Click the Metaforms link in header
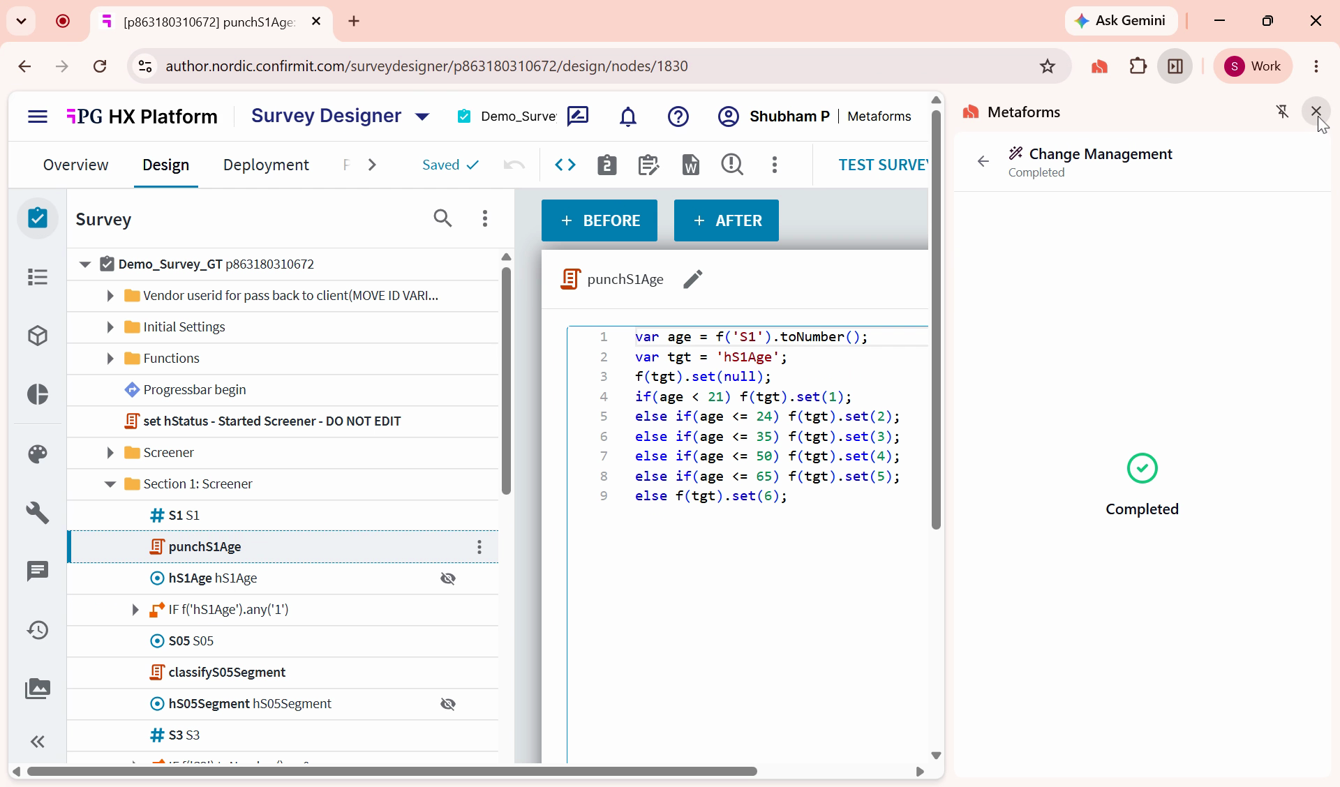The height and width of the screenshot is (787, 1340). (879, 117)
